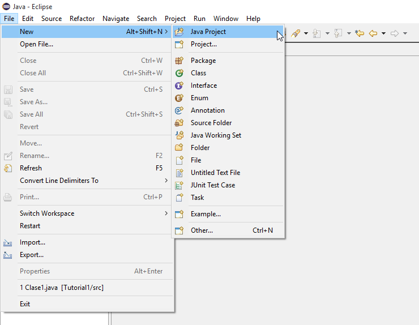Click the Search flashlight toolbar icon
Screen dimensions: 419x325
click(296, 33)
